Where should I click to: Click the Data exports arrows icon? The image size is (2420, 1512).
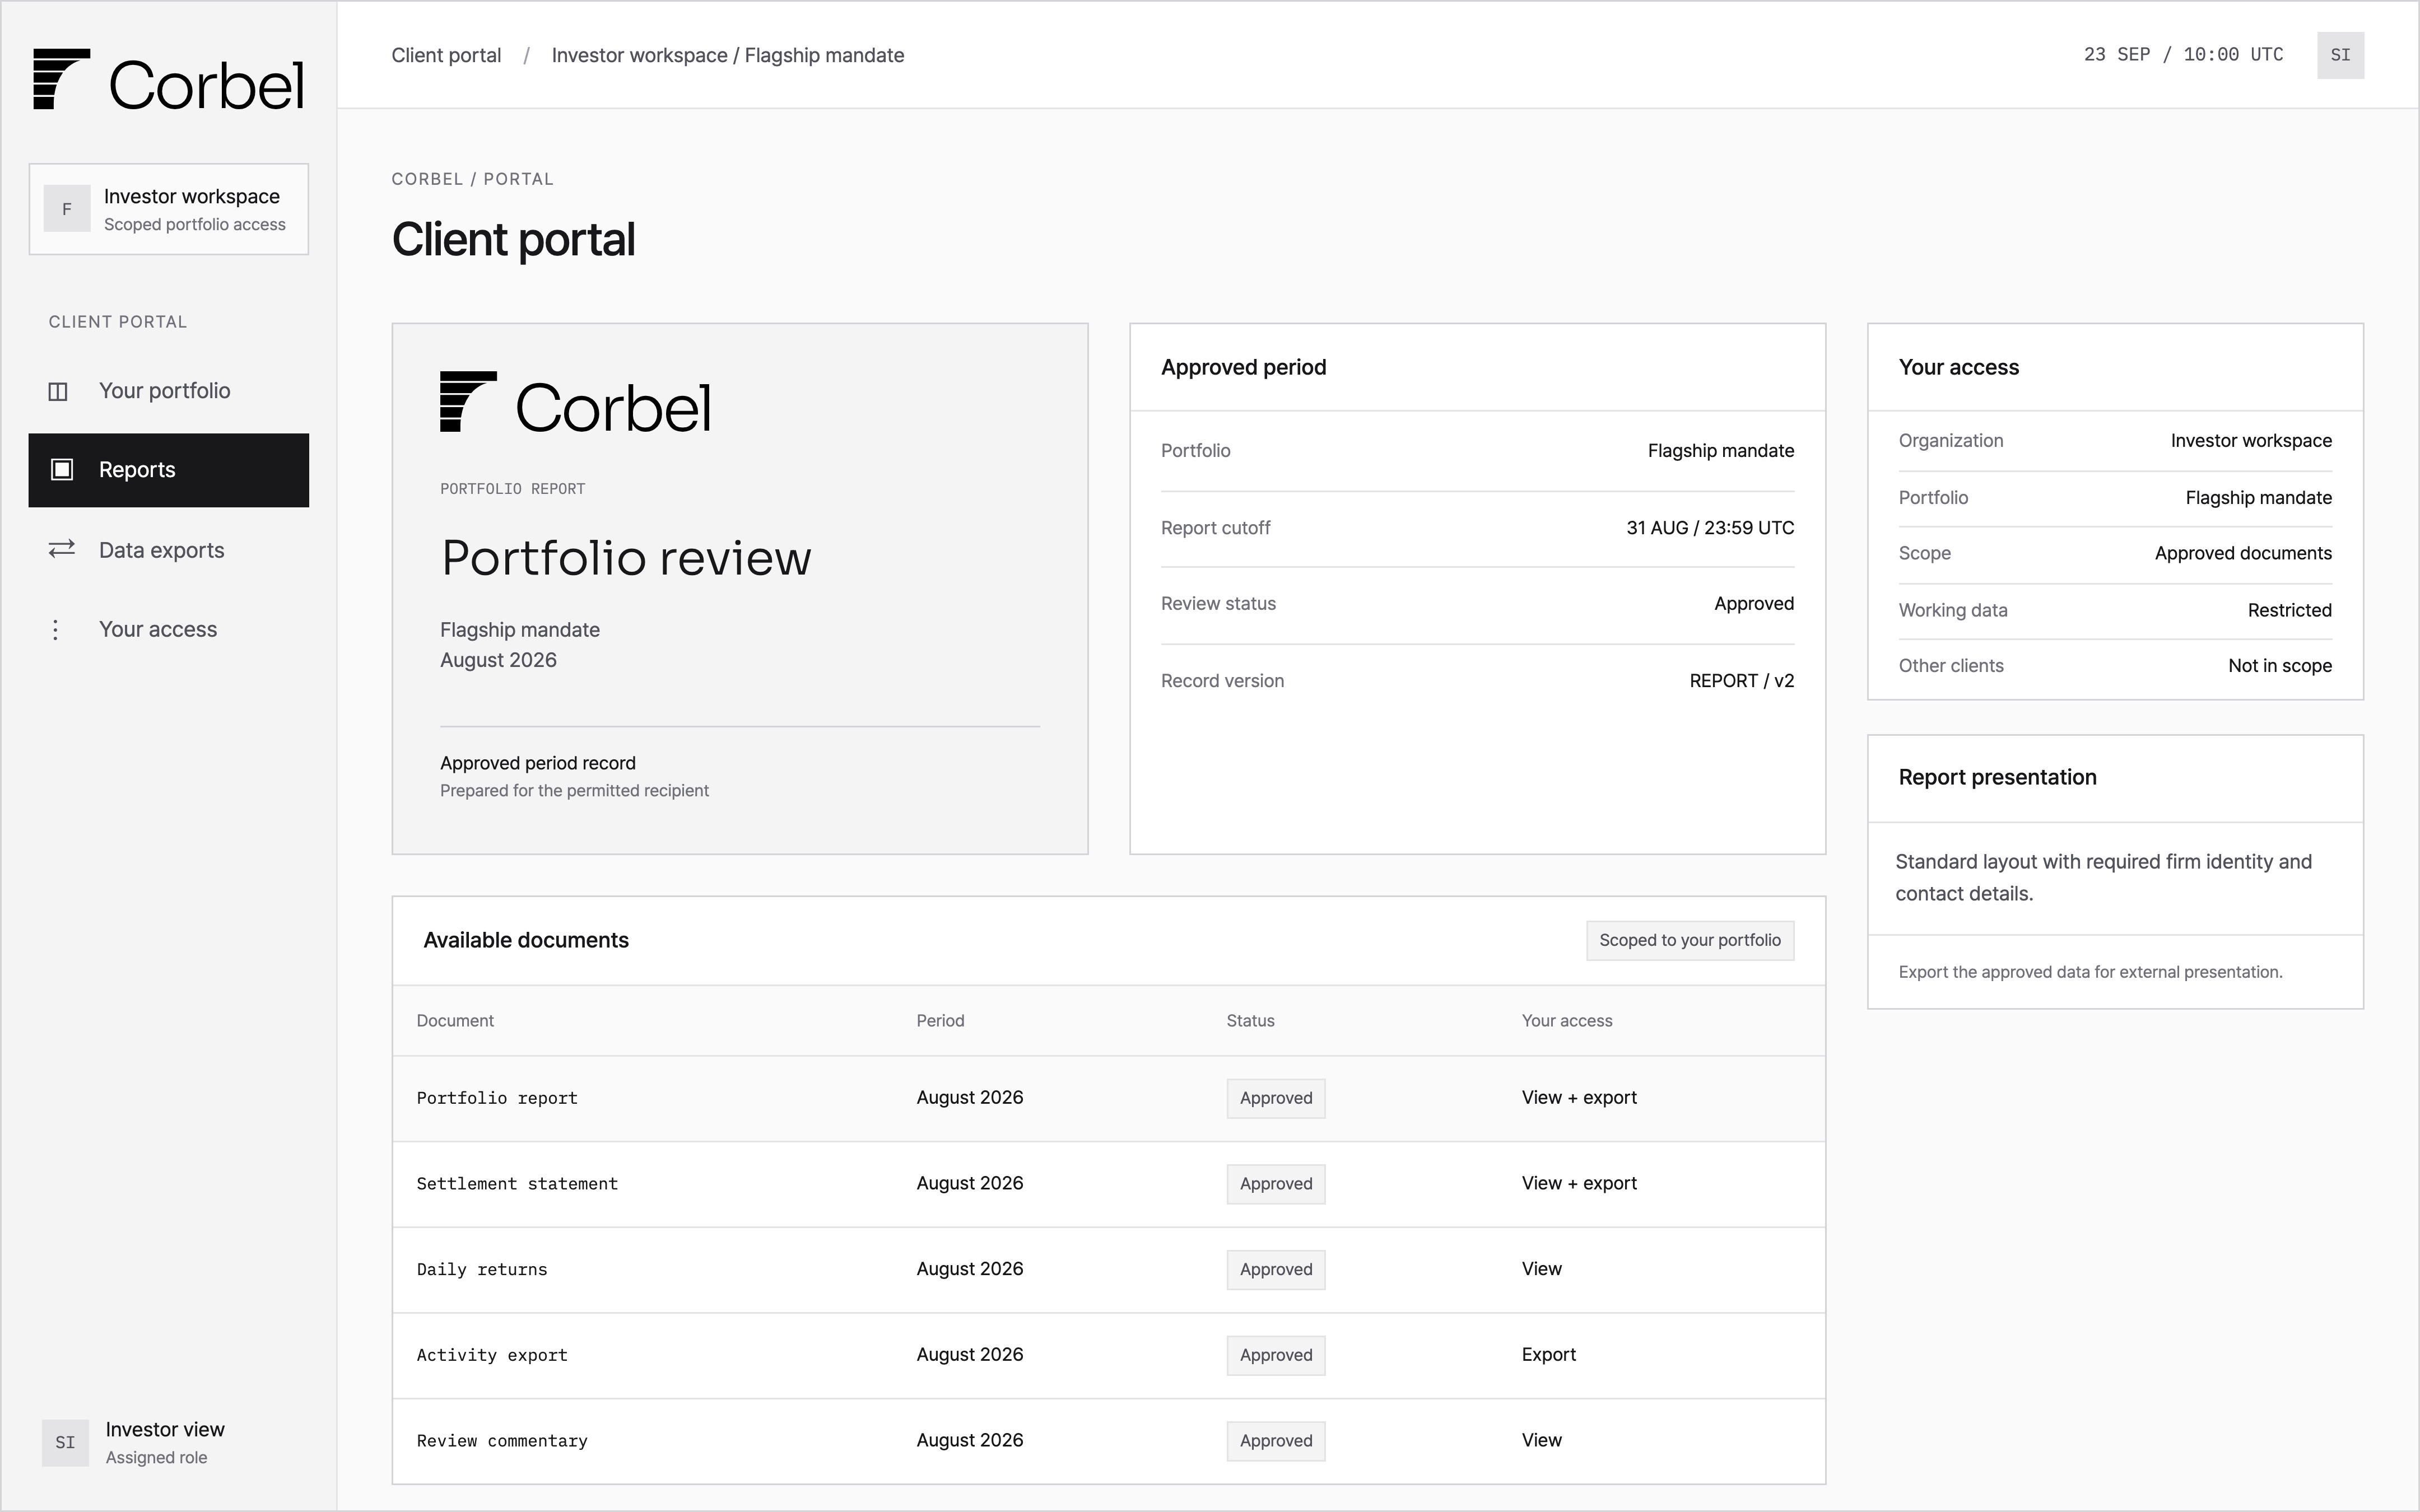[x=62, y=549]
